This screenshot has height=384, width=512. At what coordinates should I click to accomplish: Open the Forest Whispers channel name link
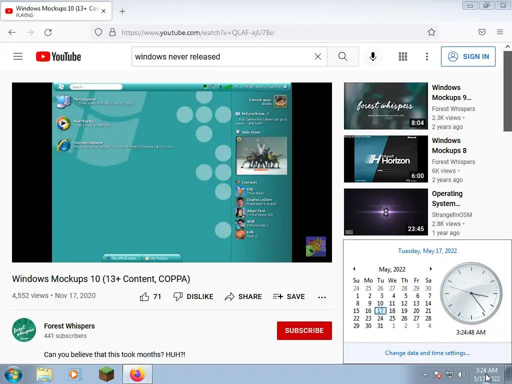[69, 326]
